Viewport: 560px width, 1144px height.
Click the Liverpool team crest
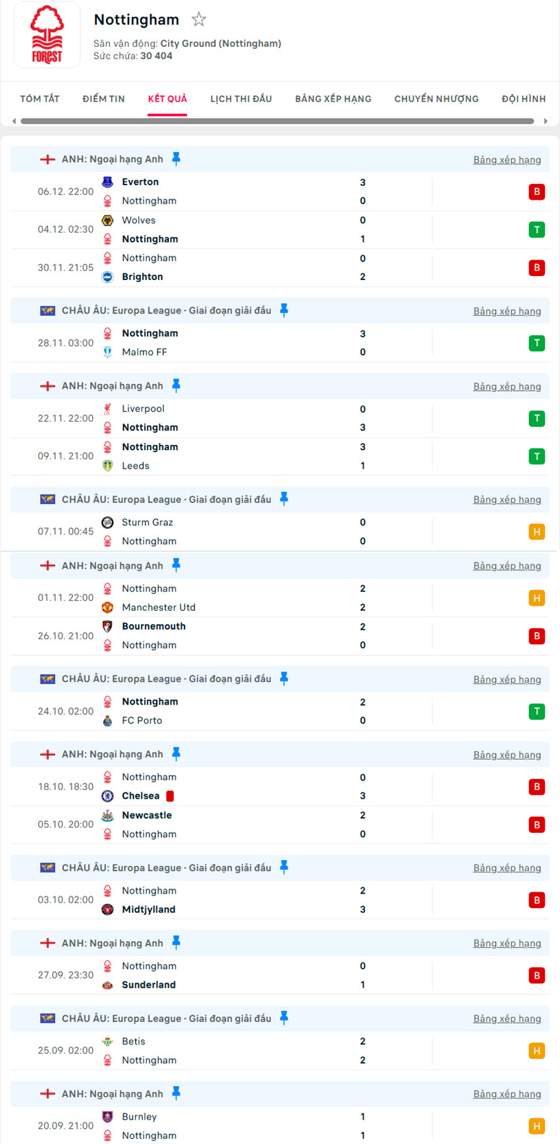coord(107,409)
